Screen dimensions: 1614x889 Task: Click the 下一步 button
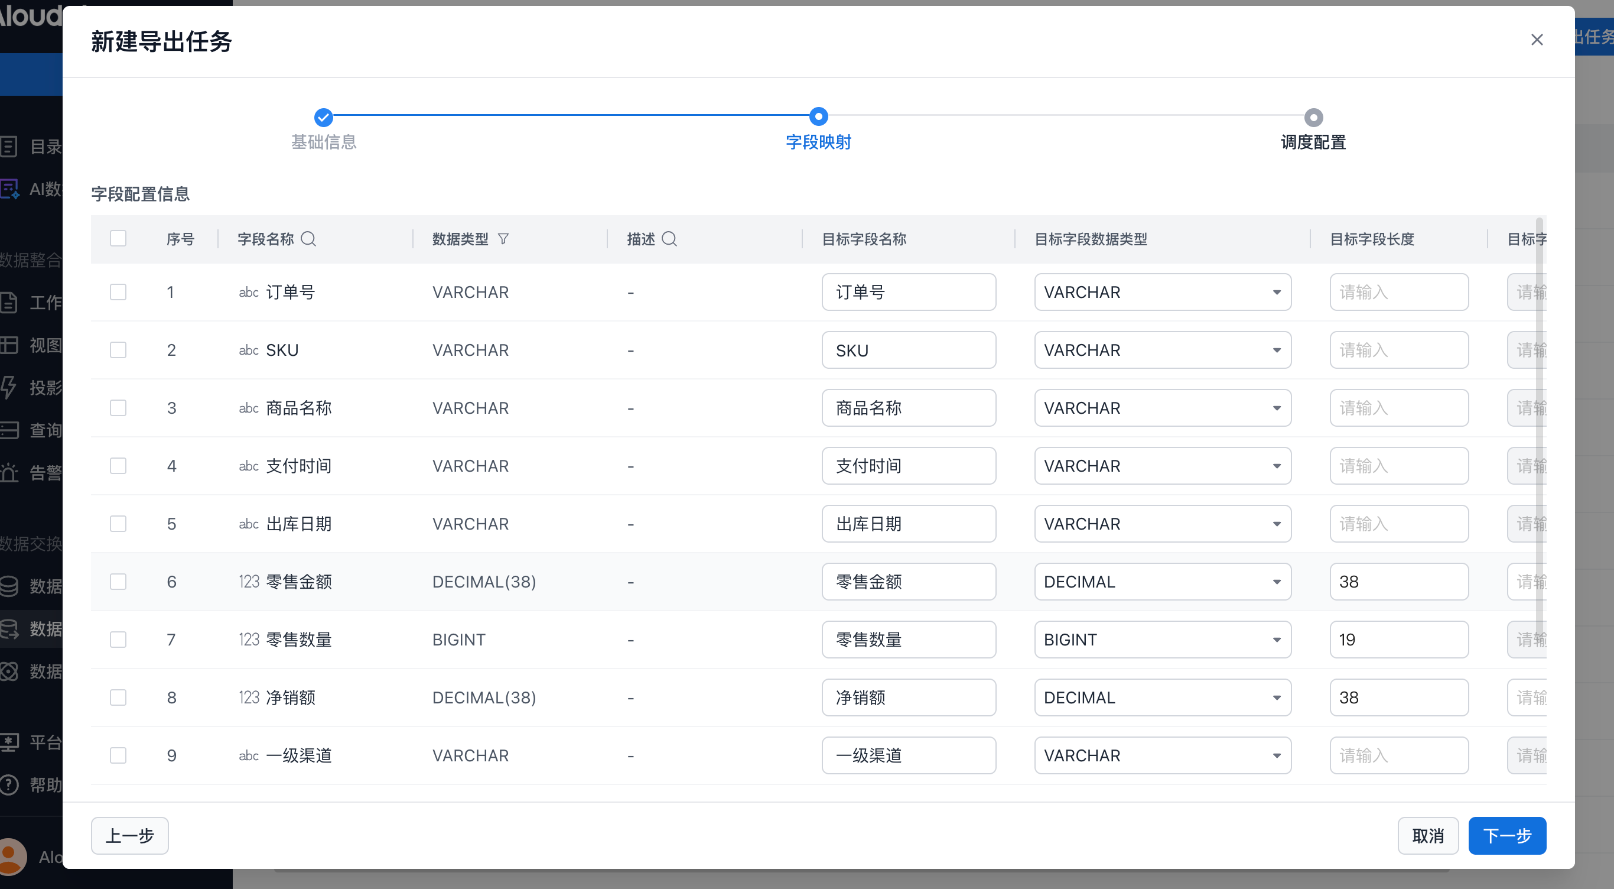(1507, 836)
